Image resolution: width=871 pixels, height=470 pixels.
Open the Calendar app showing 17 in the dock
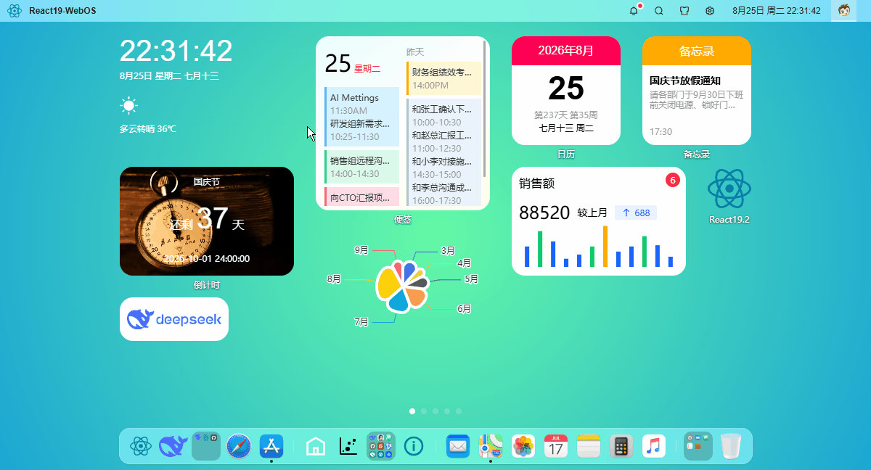[x=556, y=446]
